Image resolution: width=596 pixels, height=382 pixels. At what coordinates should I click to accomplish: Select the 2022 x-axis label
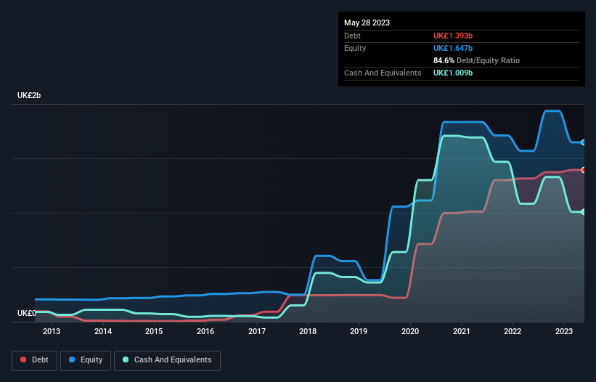point(513,331)
